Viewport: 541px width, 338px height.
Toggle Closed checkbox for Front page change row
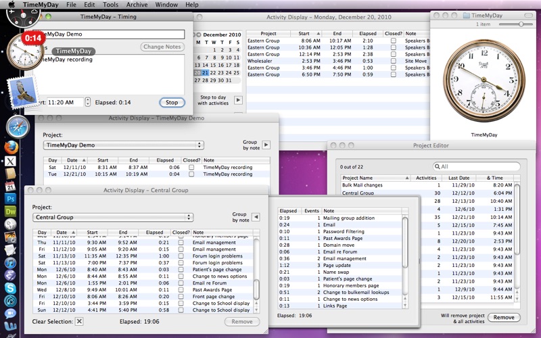pyautogui.click(x=181, y=296)
